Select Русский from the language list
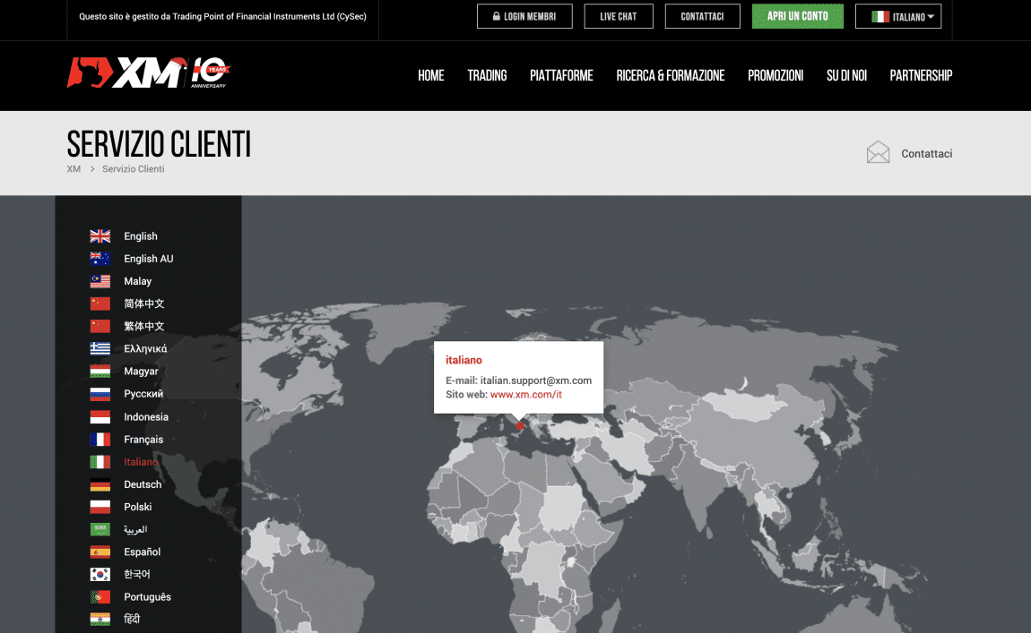Viewport: 1031px width, 633px height. (x=143, y=394)
